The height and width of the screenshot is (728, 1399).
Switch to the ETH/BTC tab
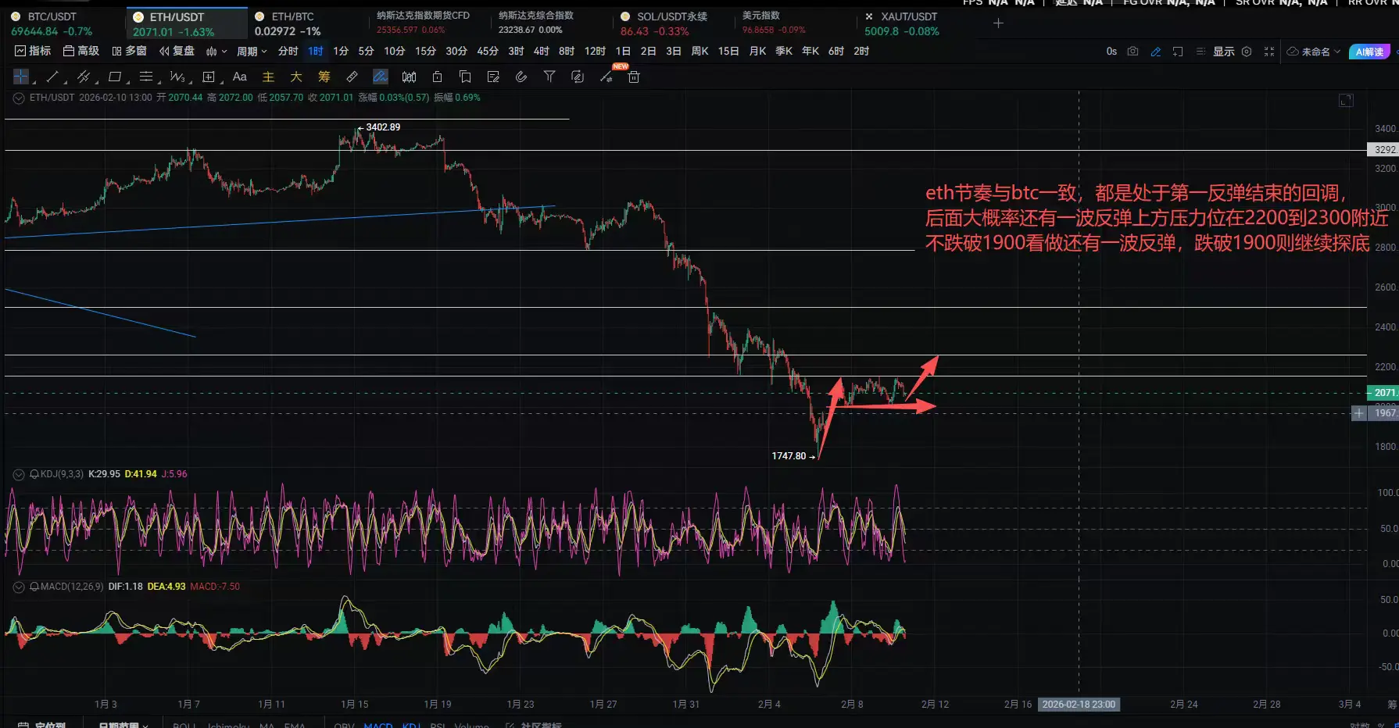[308, 23]
